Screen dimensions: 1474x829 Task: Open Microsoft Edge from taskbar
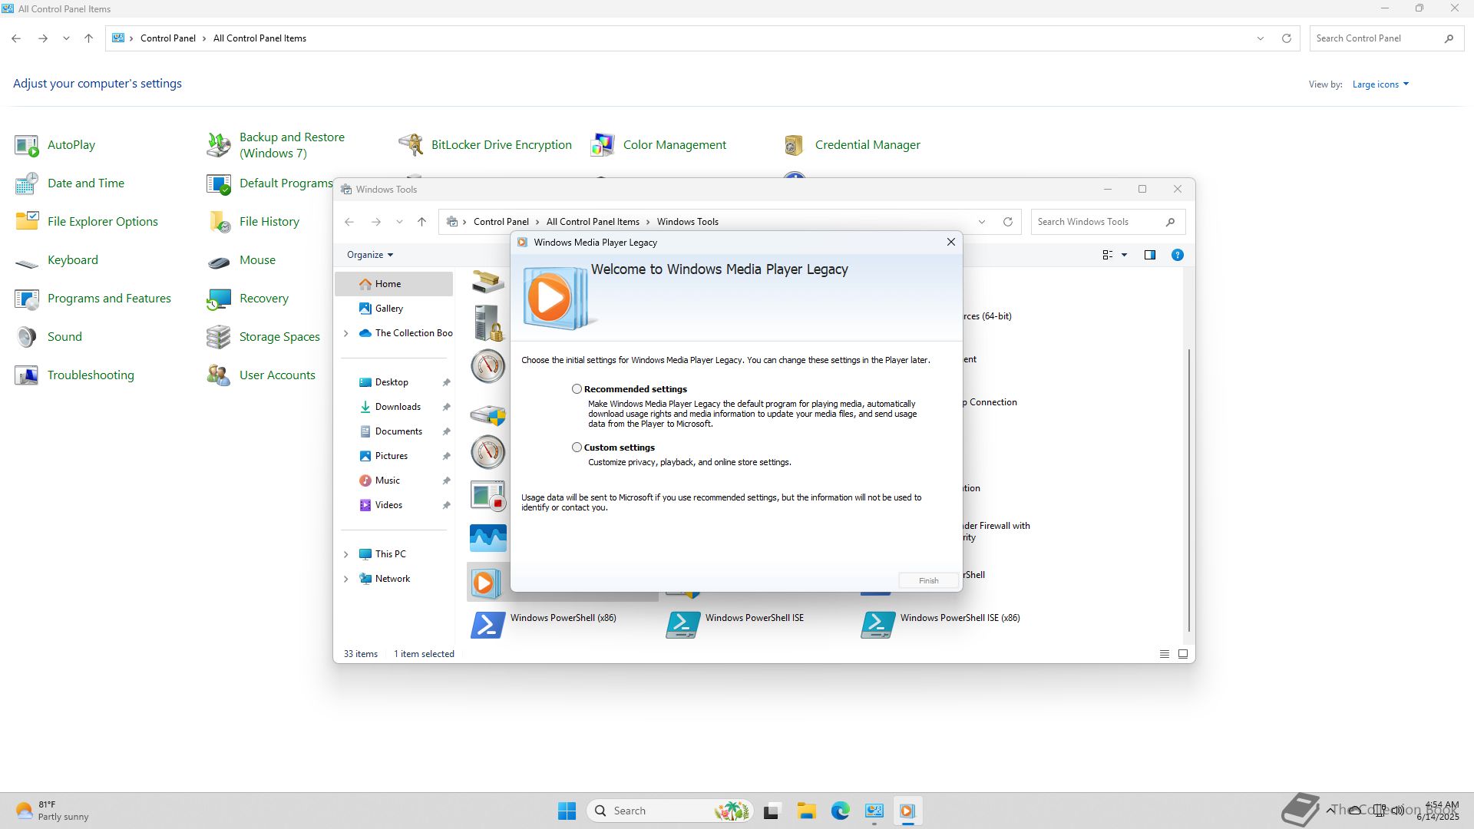(x=840, y=811)
